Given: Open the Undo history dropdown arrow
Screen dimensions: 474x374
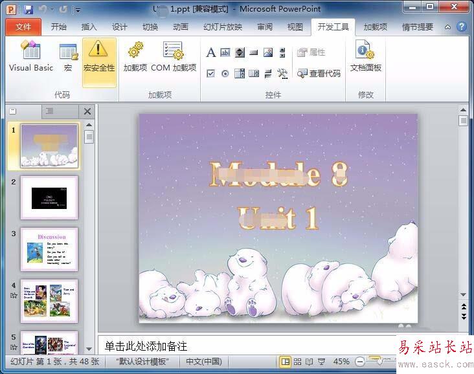Looking at the screenshot, I should pos(52,10).
